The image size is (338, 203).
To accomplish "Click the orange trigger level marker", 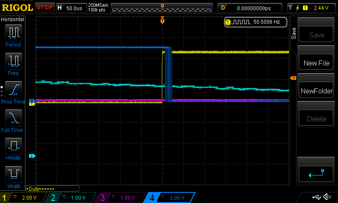I will click(x=292, y=78).
